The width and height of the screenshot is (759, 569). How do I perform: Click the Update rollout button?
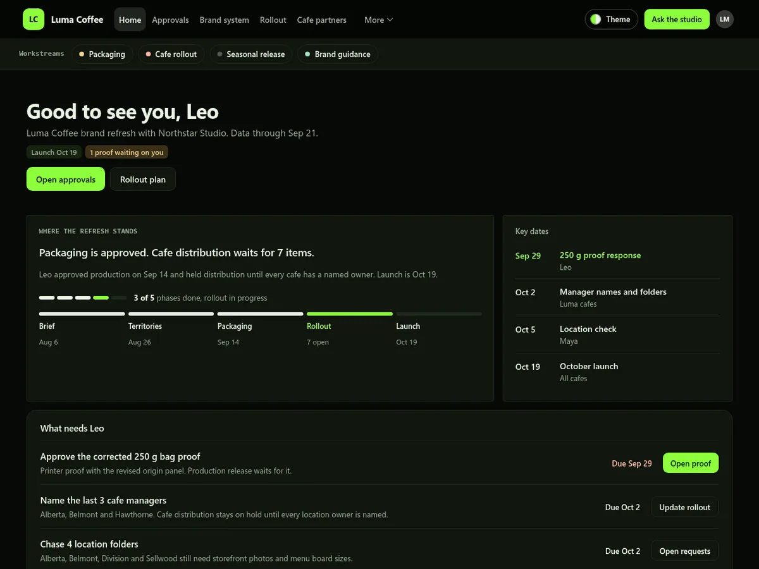(x=684, y=507)
